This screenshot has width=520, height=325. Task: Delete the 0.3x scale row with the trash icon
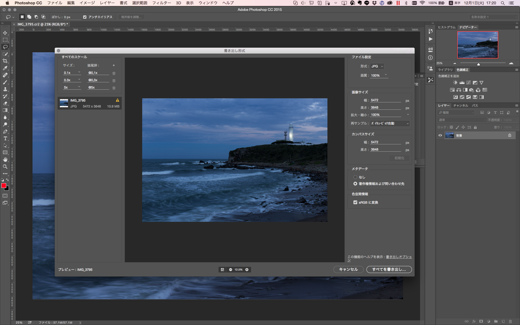point(114,80)
